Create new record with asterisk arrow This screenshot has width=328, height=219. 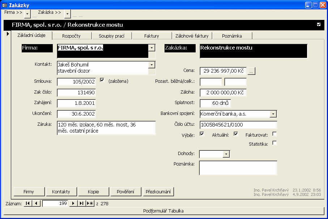(x=90, y=203)
